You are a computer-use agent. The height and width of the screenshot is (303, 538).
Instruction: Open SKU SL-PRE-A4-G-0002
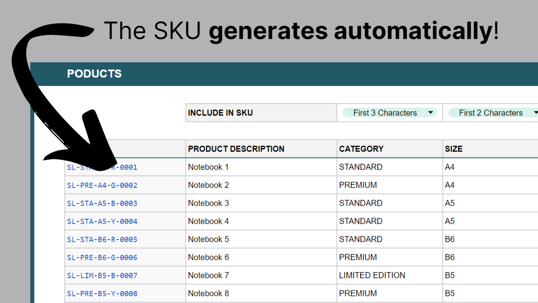pyautogui.click(x=102, y=185)
